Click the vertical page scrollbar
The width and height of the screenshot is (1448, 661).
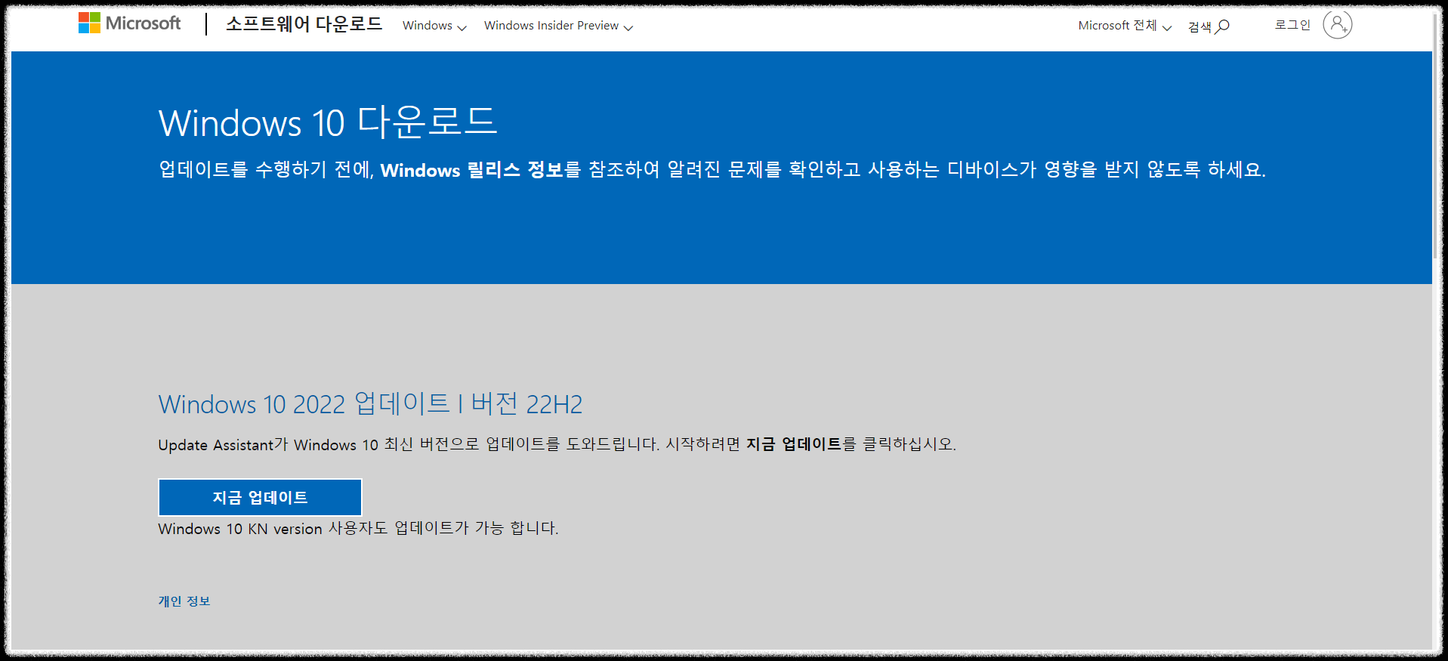pyautogui.click(x=1436, y=136)
